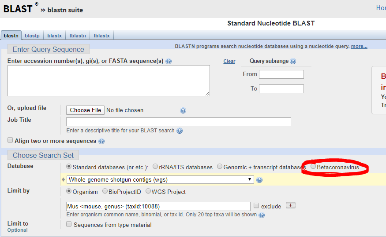Open the tblastn tab

click(x=78, y=36)
